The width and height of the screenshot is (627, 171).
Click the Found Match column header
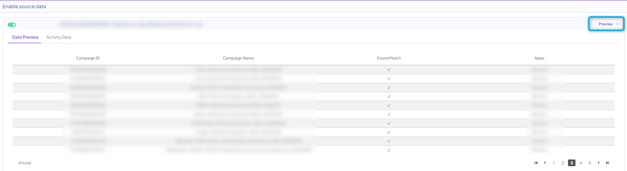coord(389,58)
